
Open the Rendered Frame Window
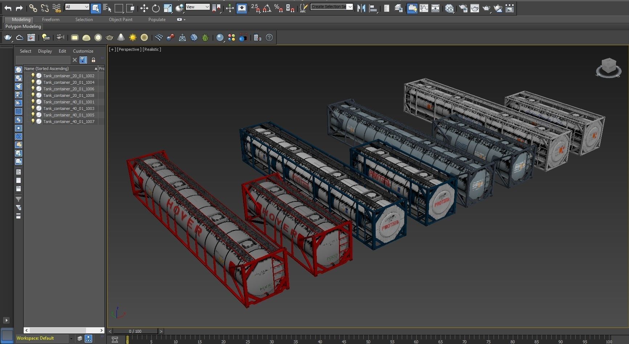click(475, 8)
